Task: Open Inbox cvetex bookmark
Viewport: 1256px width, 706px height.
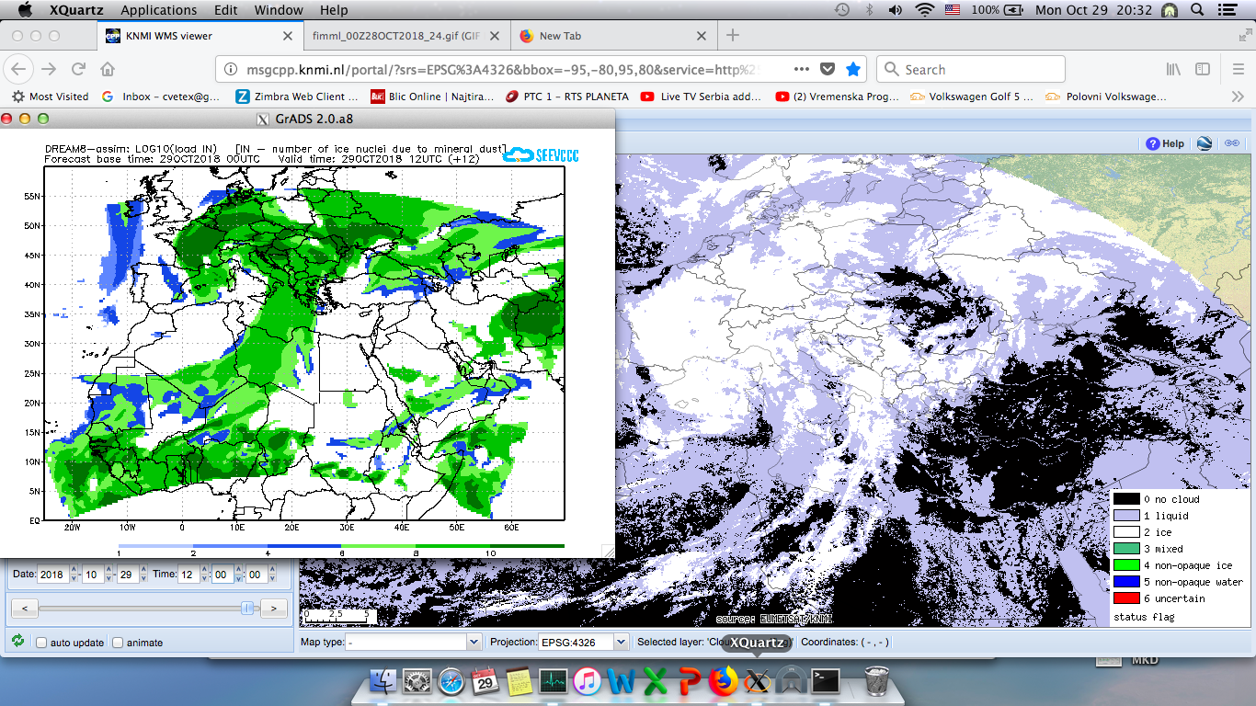Action: (161, 97)
